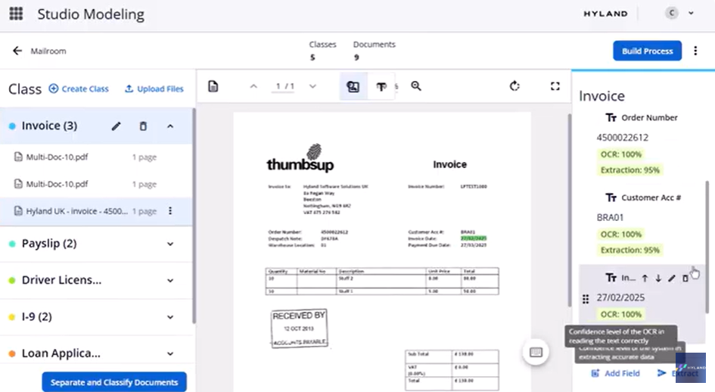Screen dimensions: 715x392
Task: Click the Tт text-type icon beside Customer Acc #
Action: pyautogui.click(x=611, y=198)
